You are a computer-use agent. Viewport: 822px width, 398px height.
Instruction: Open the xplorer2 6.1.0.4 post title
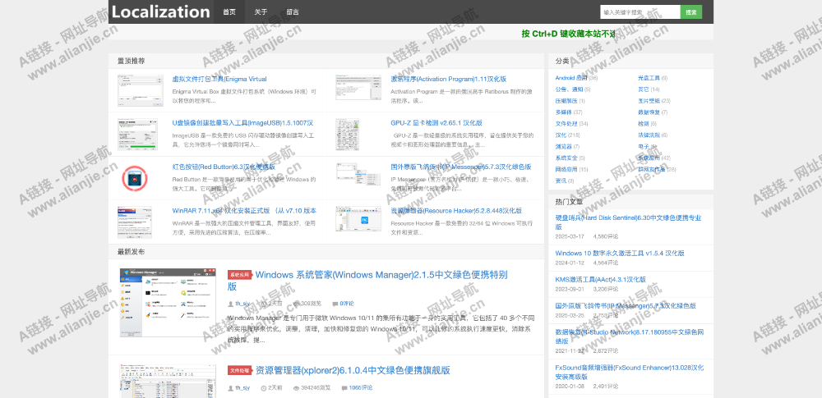click(x=353, y=370)
